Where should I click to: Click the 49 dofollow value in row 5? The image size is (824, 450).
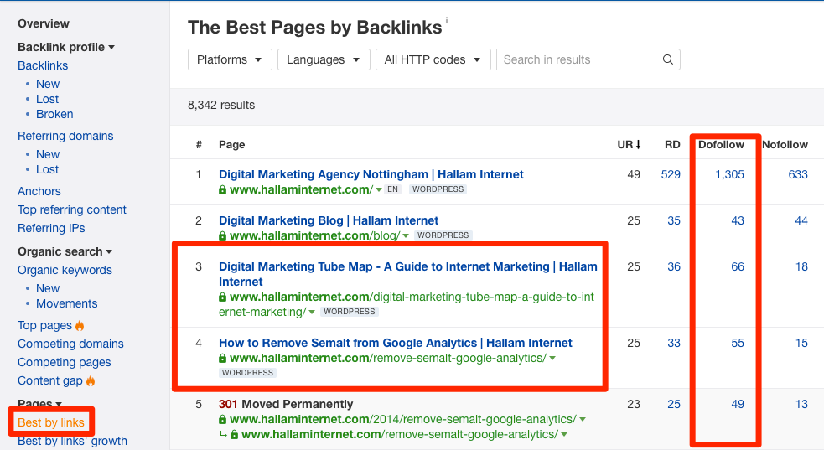point(738,404)
